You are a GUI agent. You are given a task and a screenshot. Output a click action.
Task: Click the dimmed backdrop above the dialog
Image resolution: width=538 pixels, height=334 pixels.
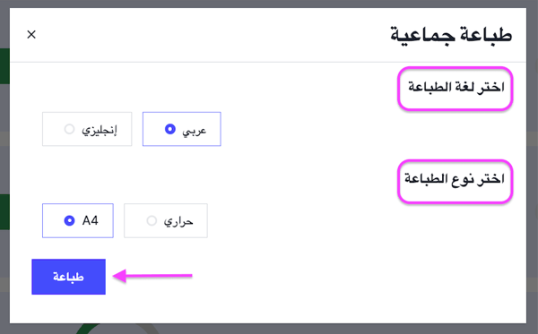tap(269, 4)
